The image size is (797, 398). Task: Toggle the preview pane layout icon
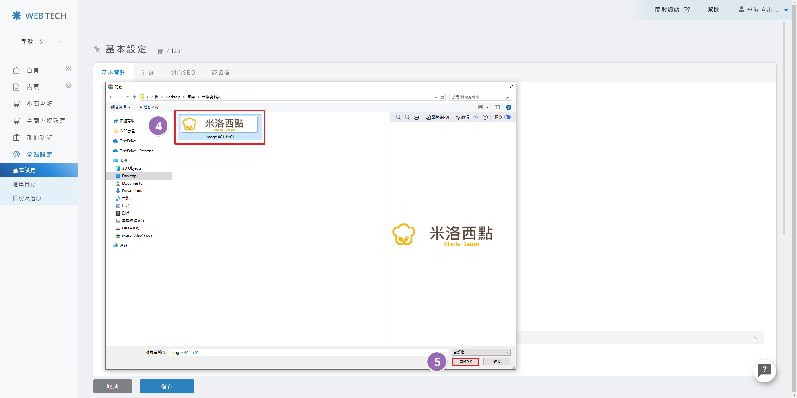497,107
